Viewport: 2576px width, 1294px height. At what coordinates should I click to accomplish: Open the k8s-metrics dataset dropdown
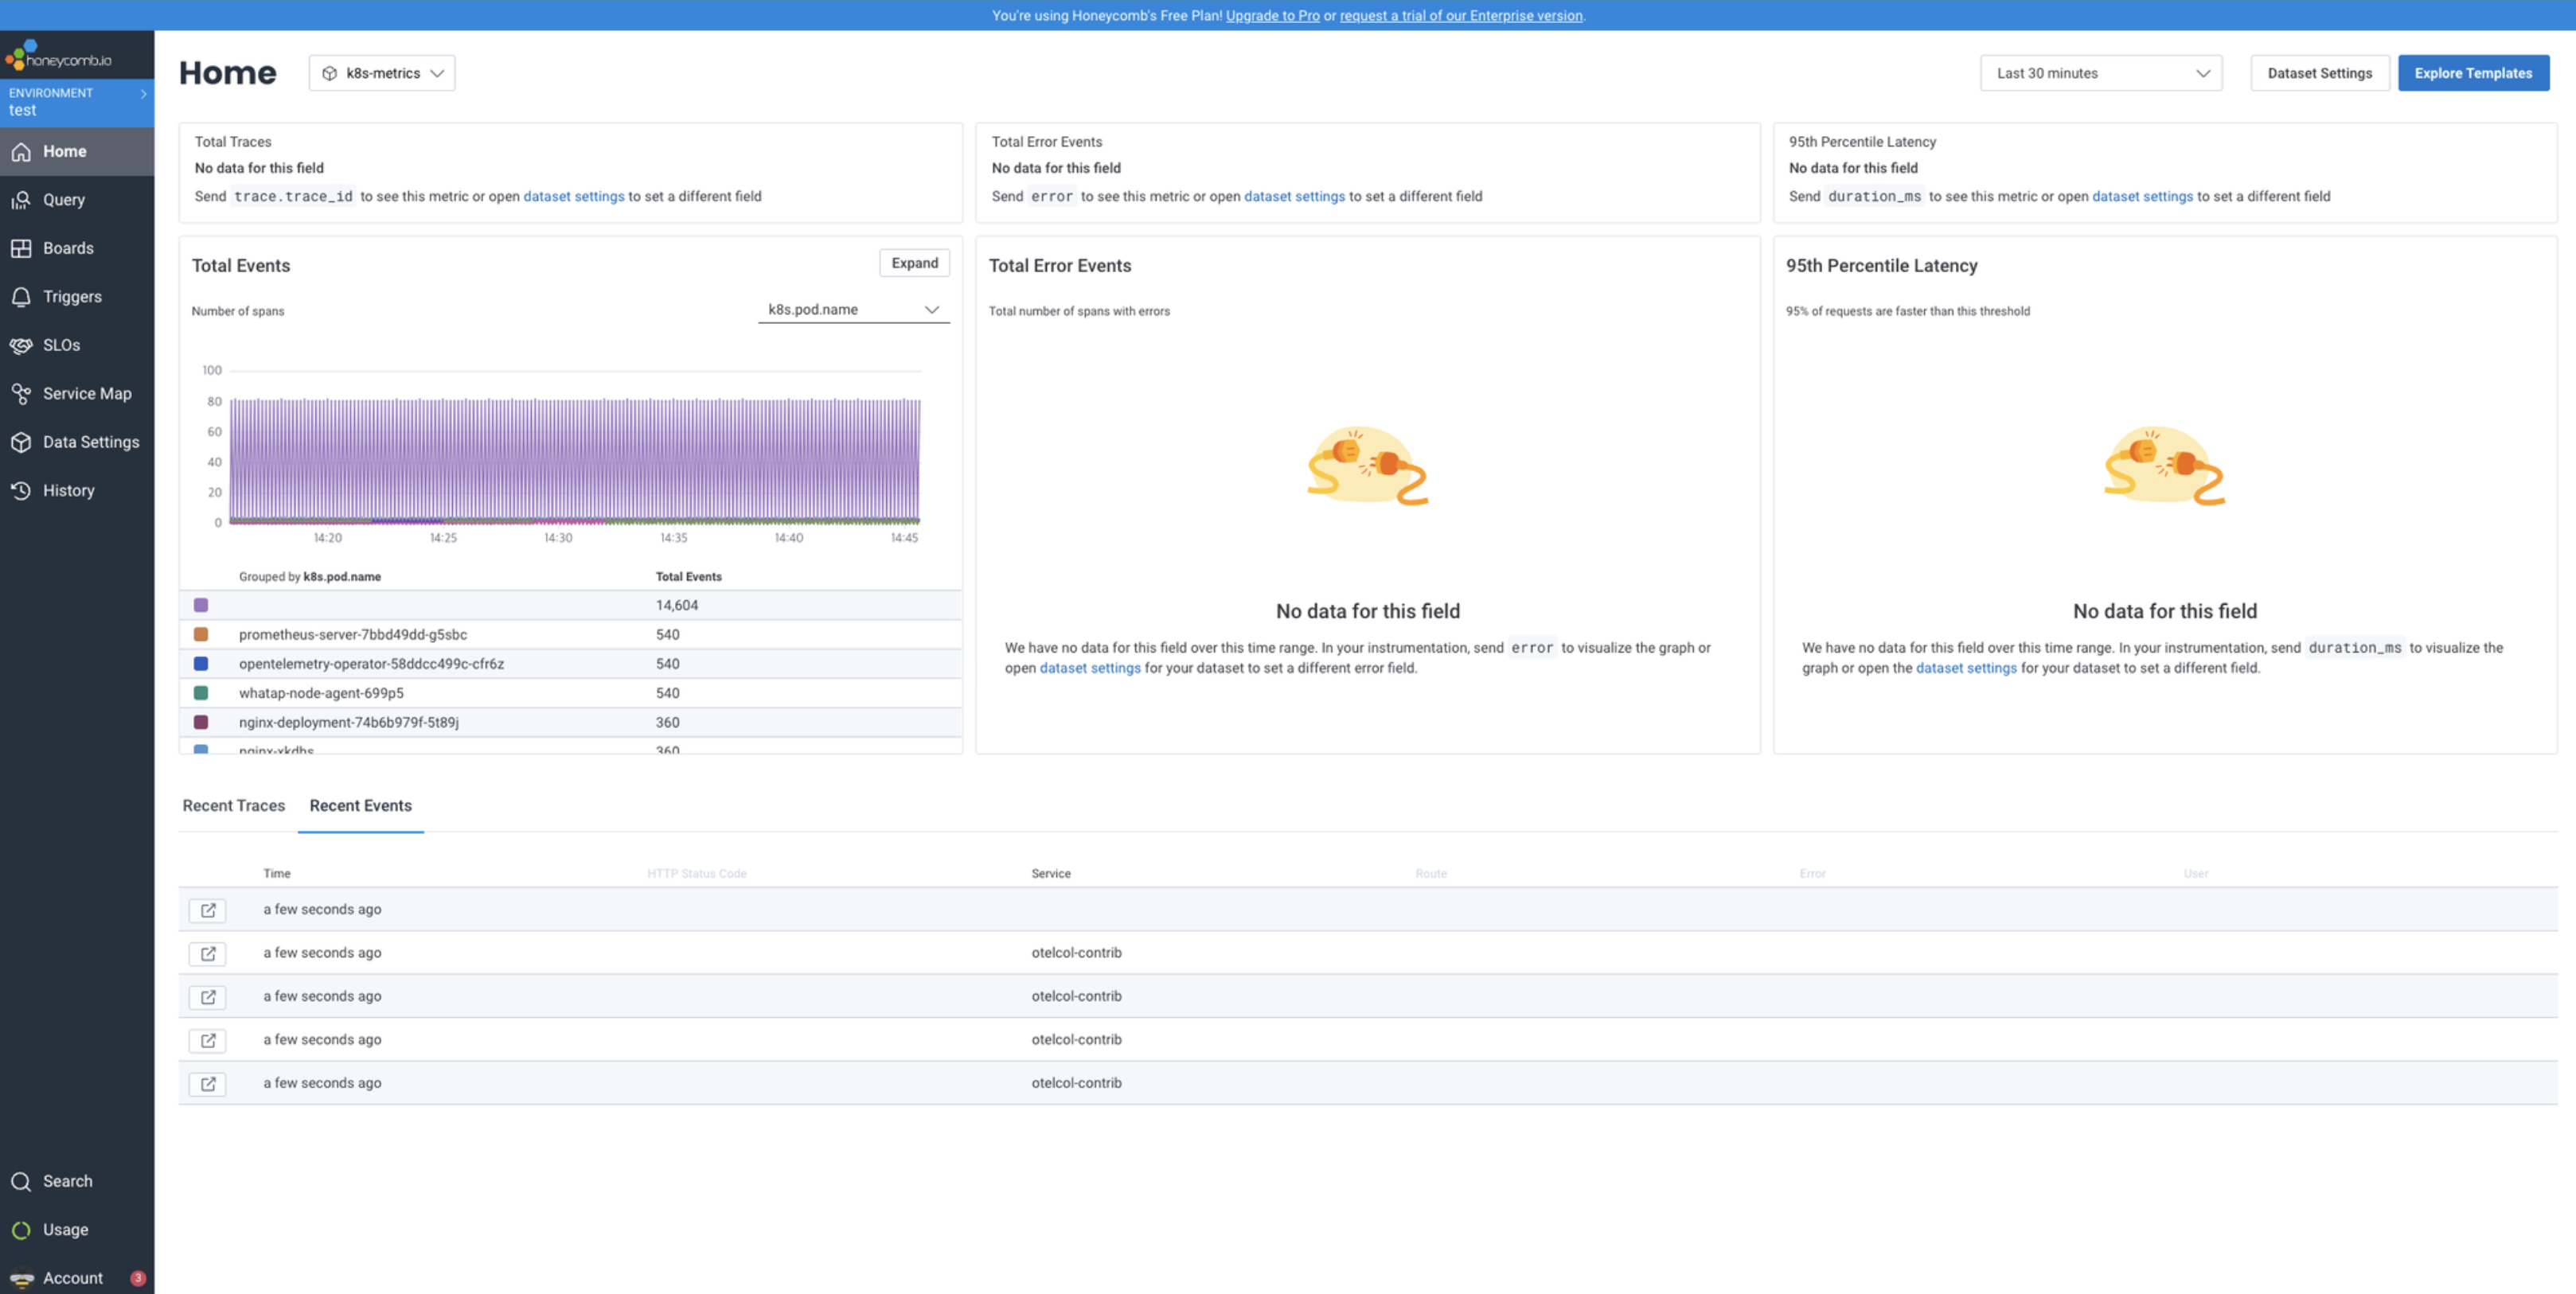382,73
